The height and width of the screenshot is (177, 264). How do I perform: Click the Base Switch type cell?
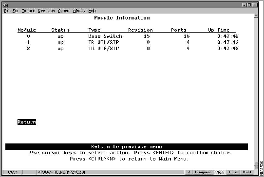point(105,36)
